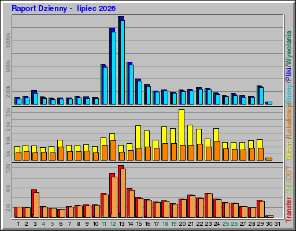The height and width of the screenshot is (231, 296).
Task: Click the red Transfer legend label
Action: (x=288, y=210)
